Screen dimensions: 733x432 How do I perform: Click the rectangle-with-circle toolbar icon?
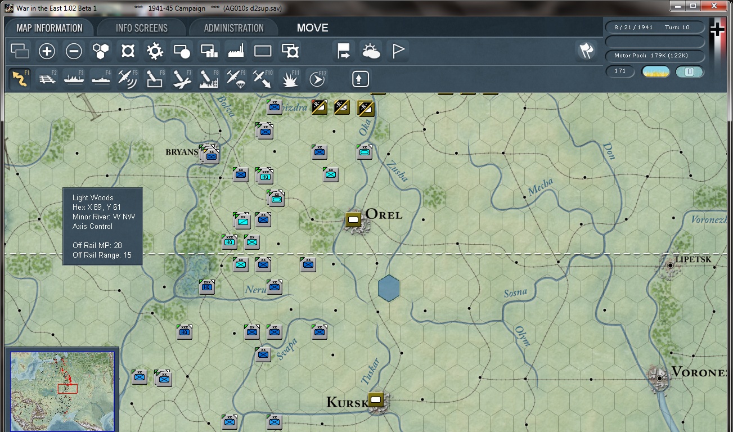click(x=182, y=52)
